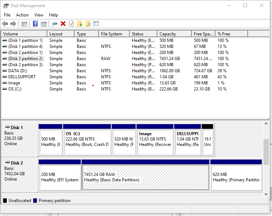Sort by the % Free column header

click(x=232, y=34)
